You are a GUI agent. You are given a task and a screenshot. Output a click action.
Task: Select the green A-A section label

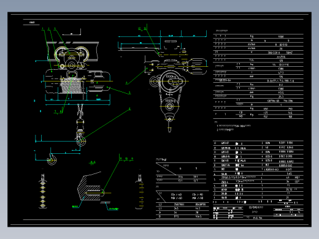[93, 163]
